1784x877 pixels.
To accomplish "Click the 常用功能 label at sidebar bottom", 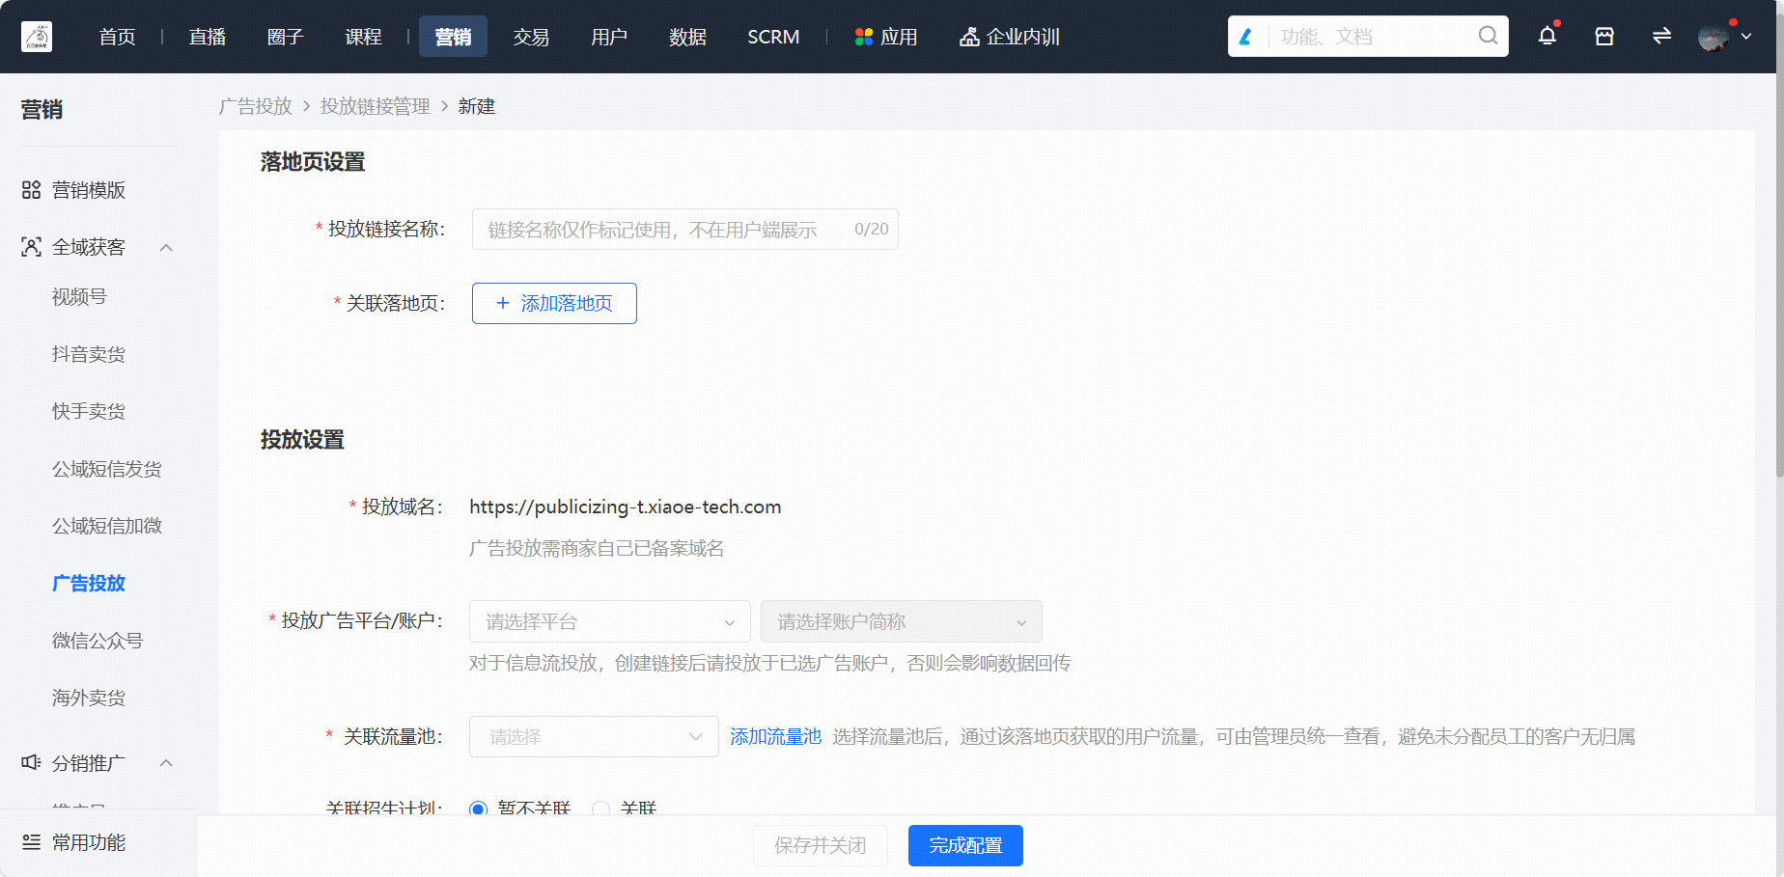I will pos(89,842).
